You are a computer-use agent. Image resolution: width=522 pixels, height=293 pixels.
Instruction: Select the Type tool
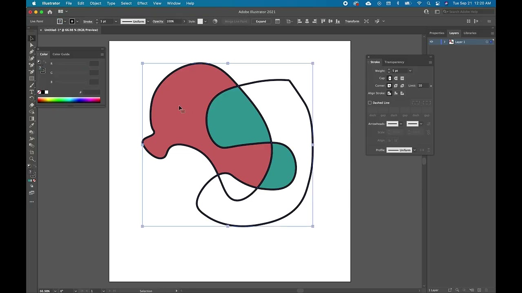click(32, 92)
